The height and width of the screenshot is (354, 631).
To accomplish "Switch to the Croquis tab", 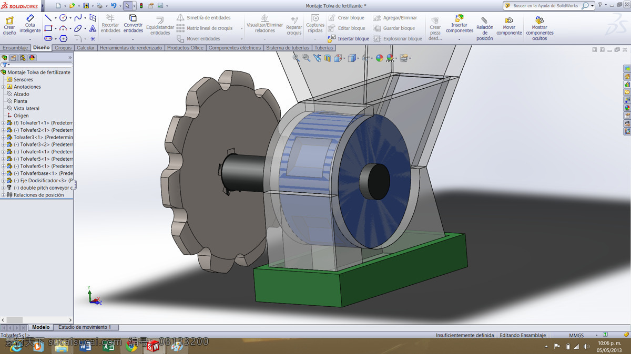I will pyautogui.click(x=63, y=48).
